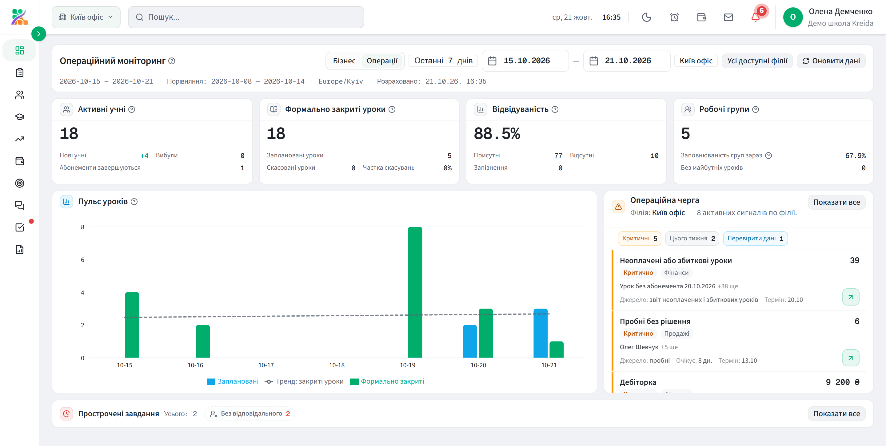Open the chat messages icon in sidebar
The height and width of the screenshot is (446, 886).
pyautogui.click(x=20, y=205)
